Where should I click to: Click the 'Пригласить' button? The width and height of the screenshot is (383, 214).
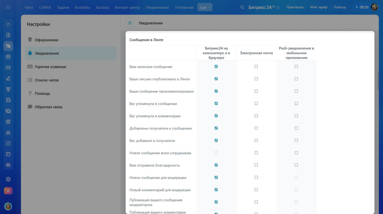(x=295, y=7)
